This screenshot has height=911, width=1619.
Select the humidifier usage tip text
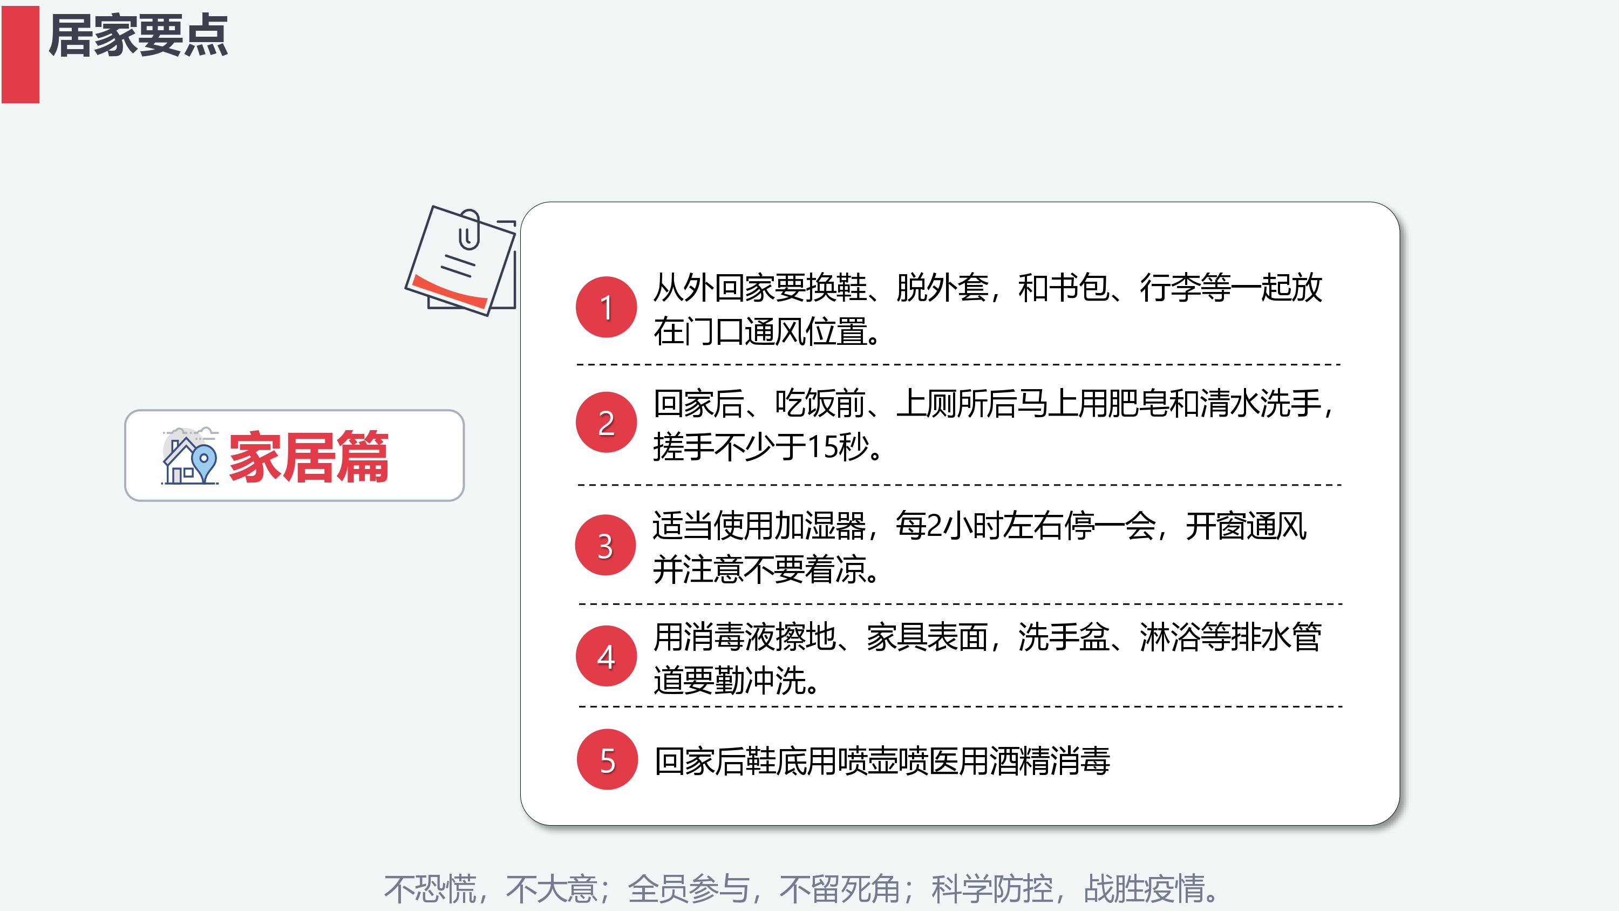(980, 548)
